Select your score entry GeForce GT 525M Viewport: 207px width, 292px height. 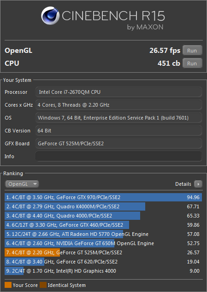point(103,252)
